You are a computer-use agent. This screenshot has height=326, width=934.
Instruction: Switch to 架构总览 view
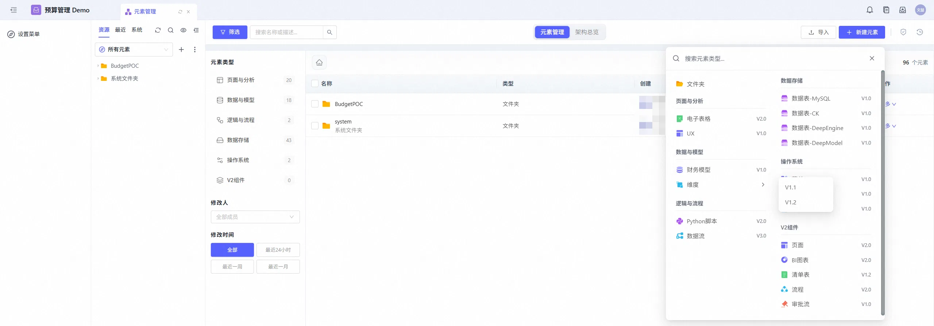[587, 32]
